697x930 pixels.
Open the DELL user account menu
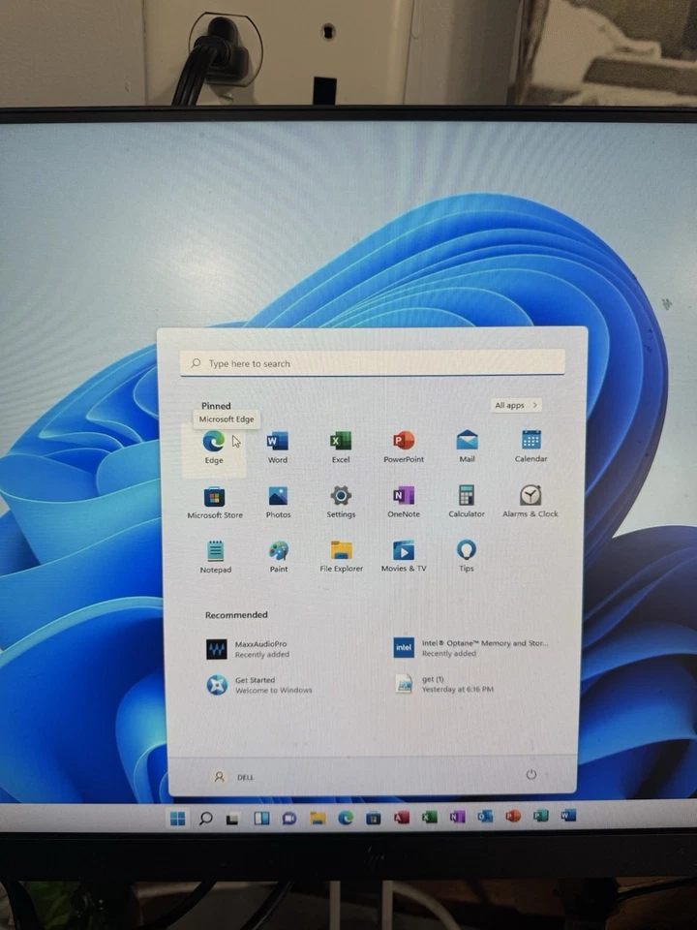(x=233, y=776)
